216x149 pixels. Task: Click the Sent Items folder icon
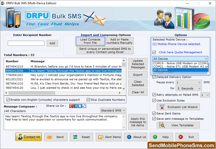pyautogui.click(x=101, y=137)
